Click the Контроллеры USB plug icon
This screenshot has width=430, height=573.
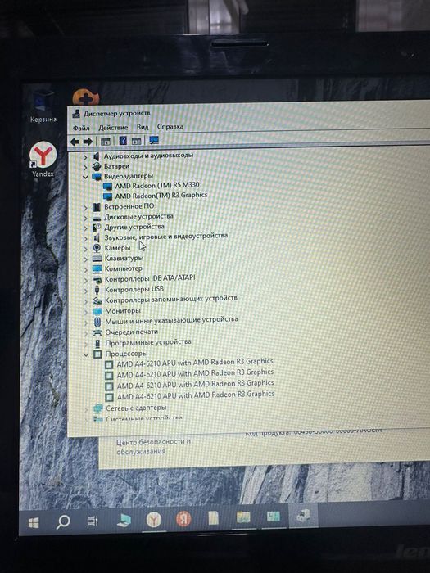(97, 290)
